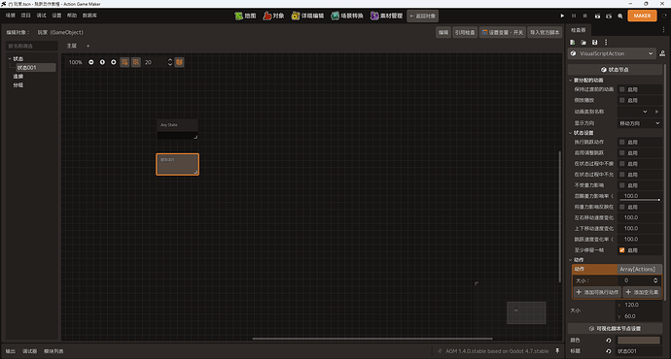Open 调试 menu
The width and height of the screenshot is (671, 359).
click(x=42, y=16)
